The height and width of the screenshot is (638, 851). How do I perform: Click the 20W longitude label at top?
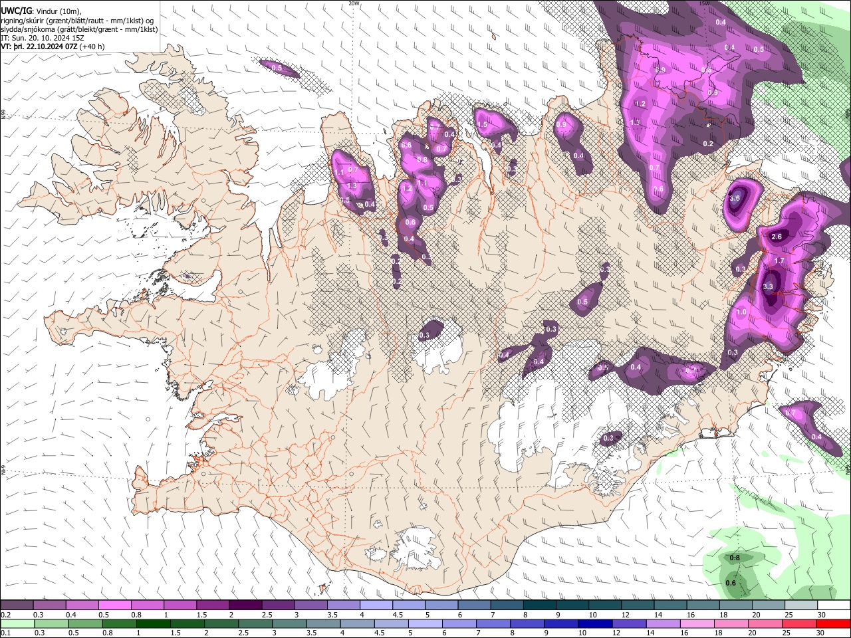(x=354, y=3)
